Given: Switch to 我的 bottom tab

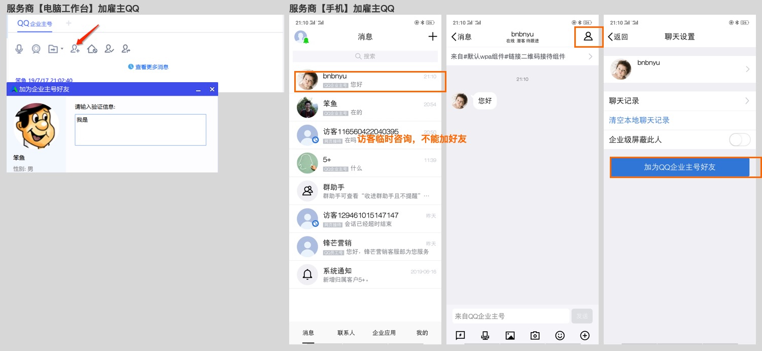Looking at the screenshot, I should 422,333.
